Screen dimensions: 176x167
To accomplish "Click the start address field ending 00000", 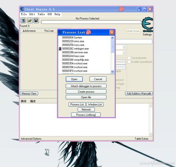I will coord(121,62).
